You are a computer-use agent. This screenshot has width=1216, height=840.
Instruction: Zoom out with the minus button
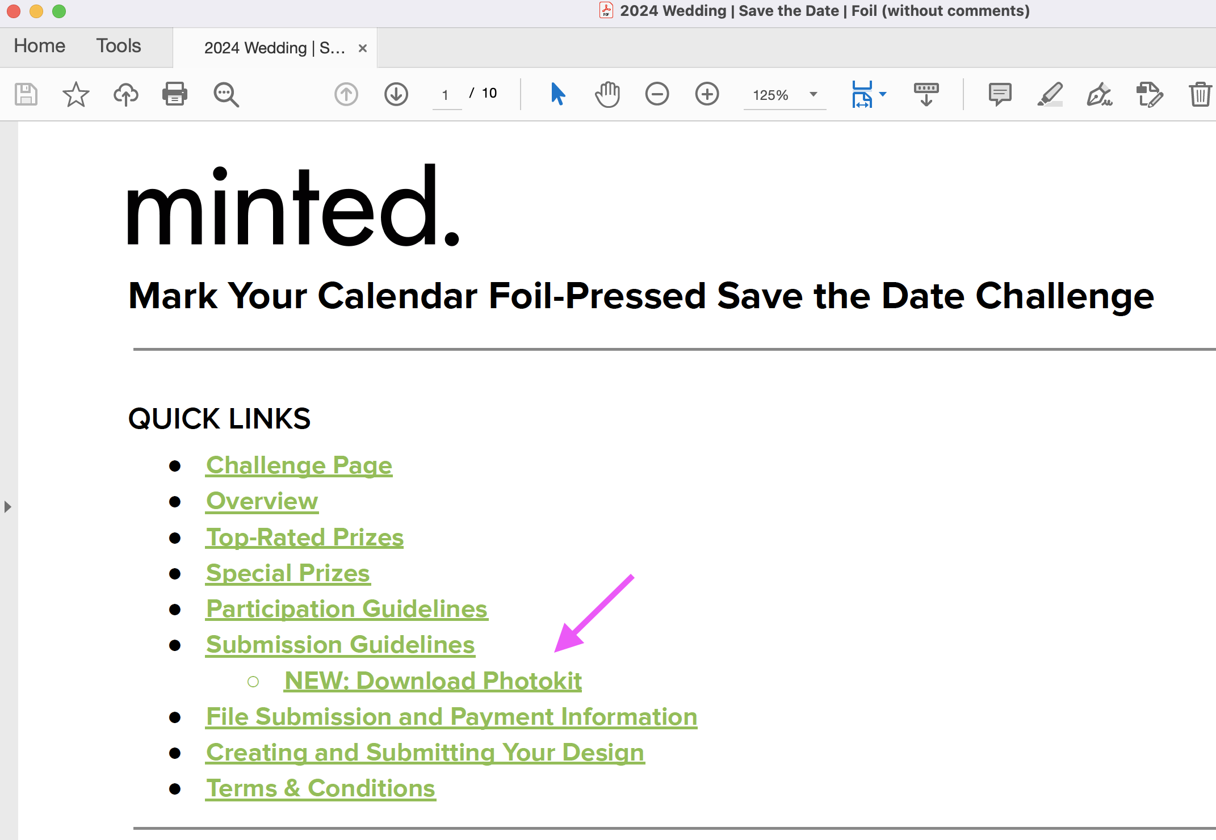pos(657,94)
